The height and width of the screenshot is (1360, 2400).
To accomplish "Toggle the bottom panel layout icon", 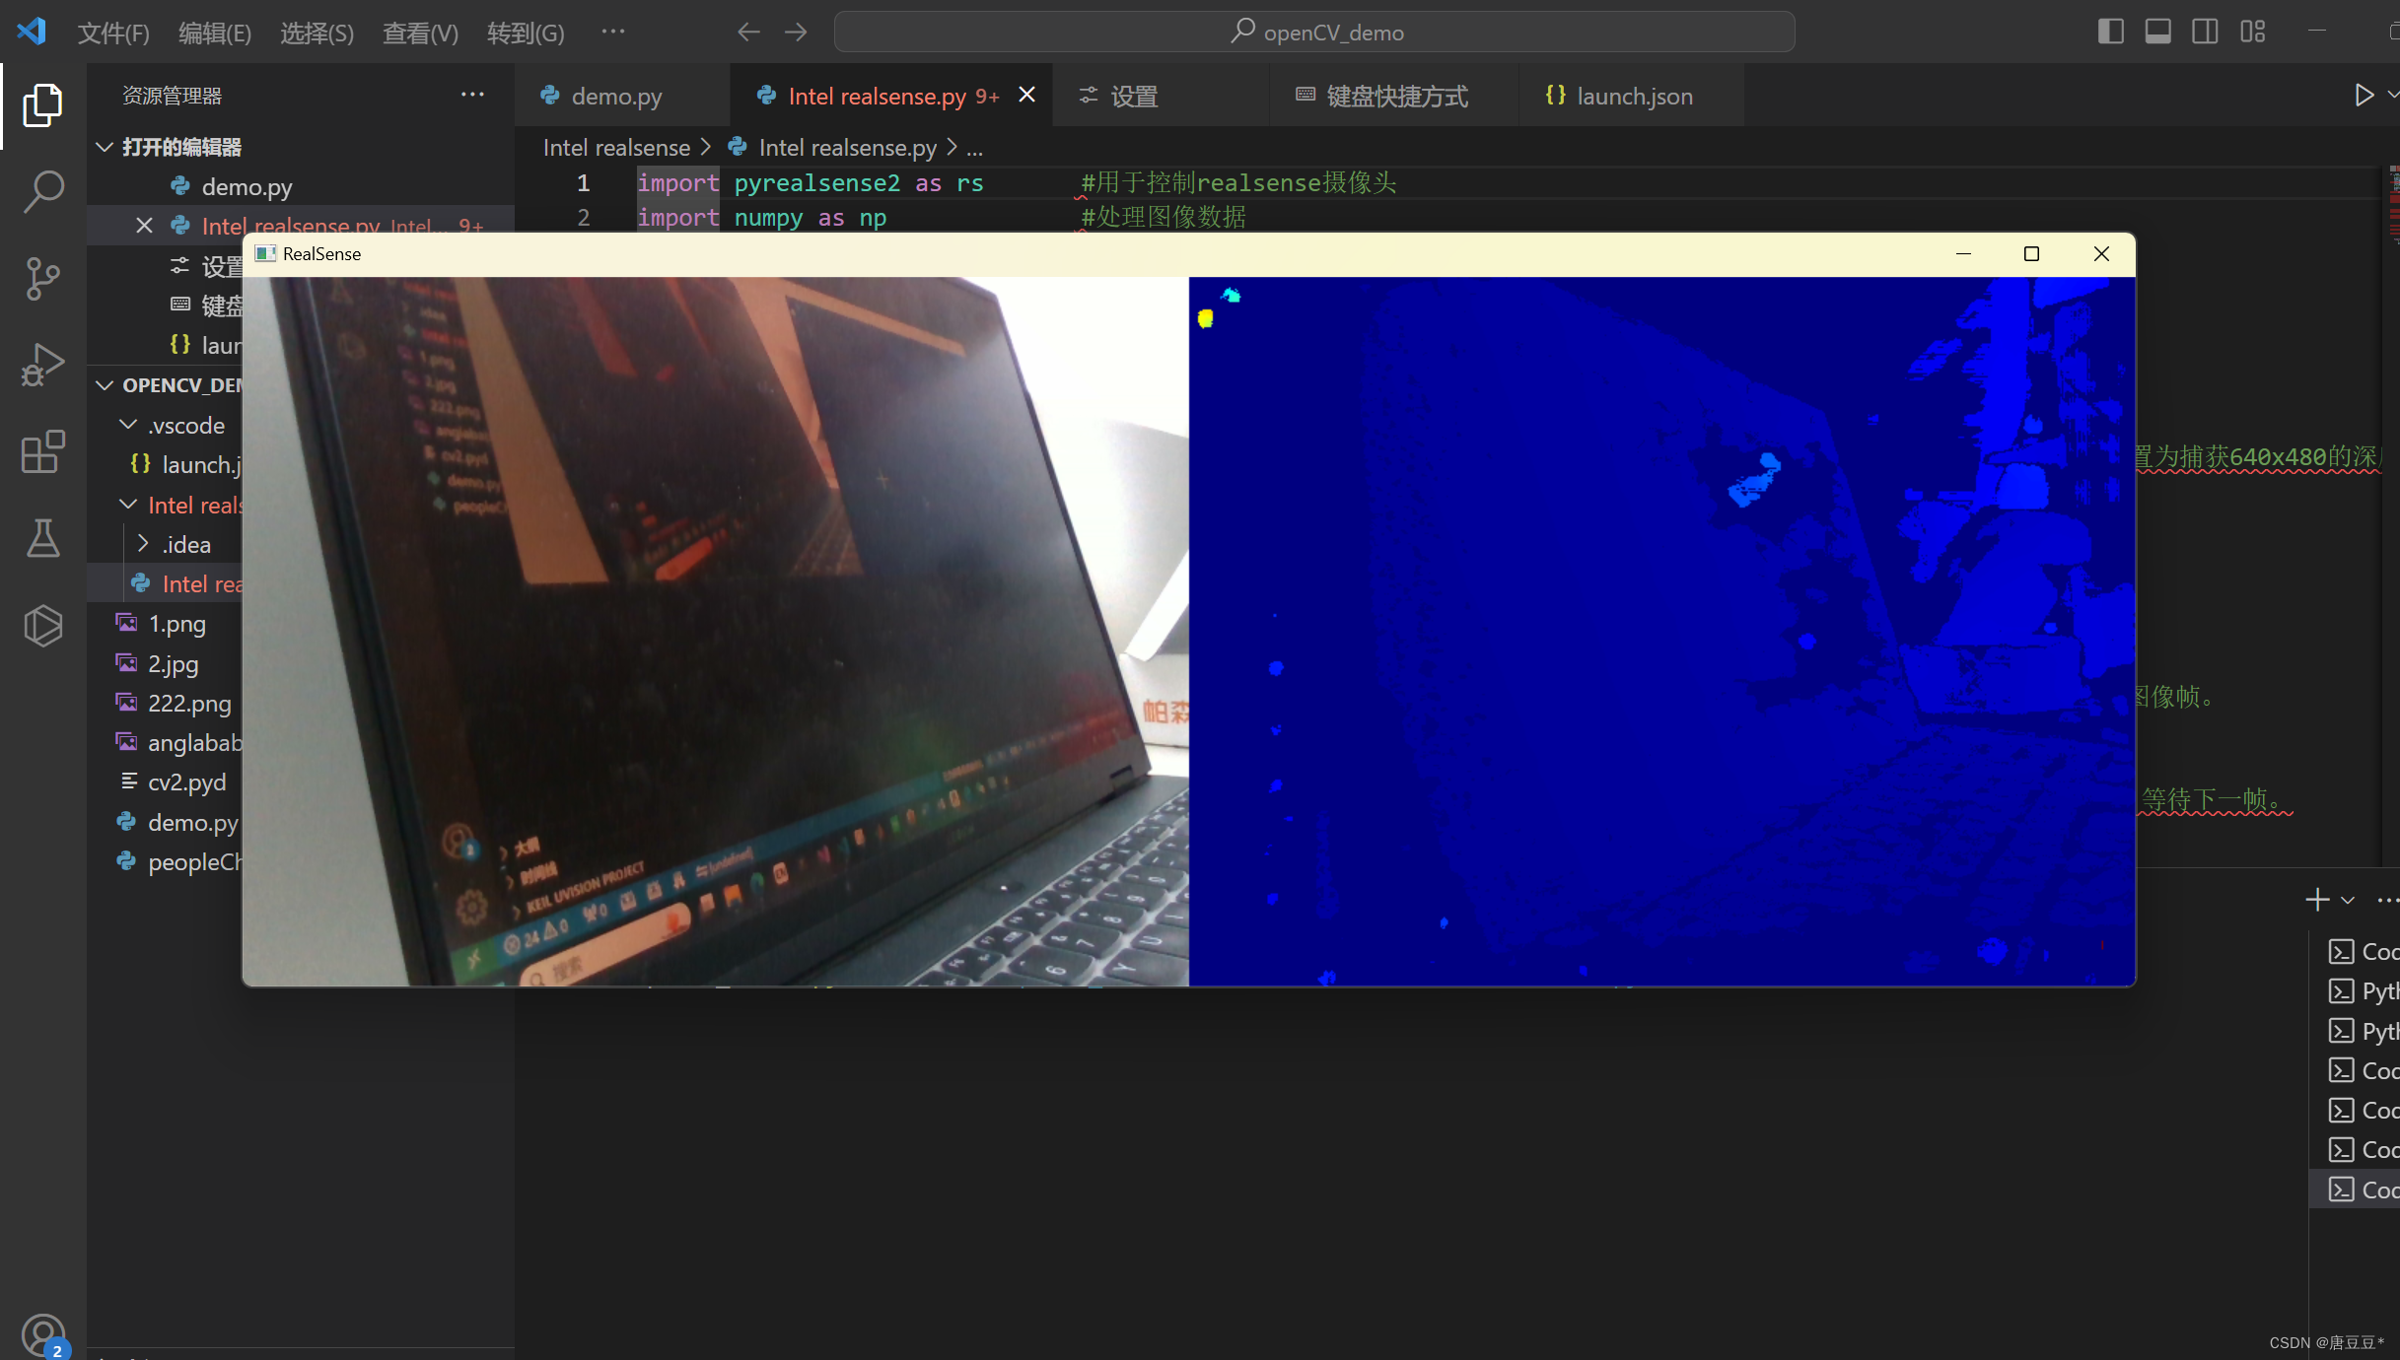I will click(2158, 32).
